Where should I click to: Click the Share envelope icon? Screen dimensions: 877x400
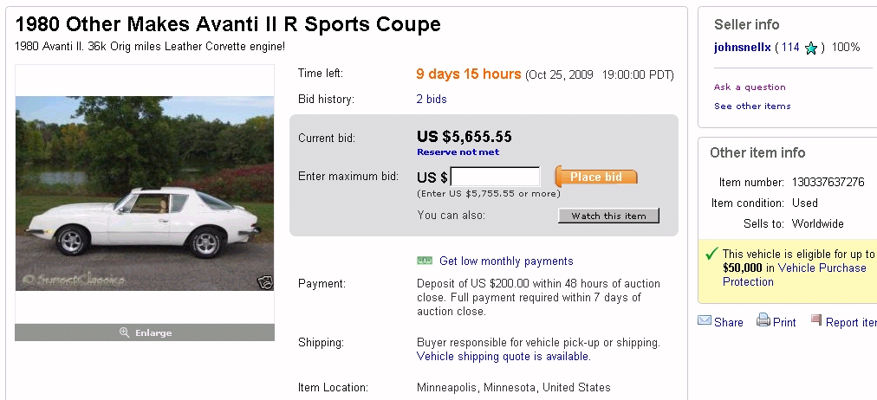705,321
